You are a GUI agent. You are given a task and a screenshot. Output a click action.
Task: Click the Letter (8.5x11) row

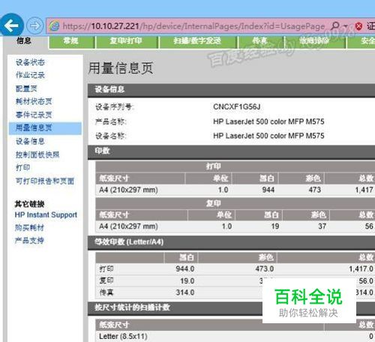[x=235, y=337]
